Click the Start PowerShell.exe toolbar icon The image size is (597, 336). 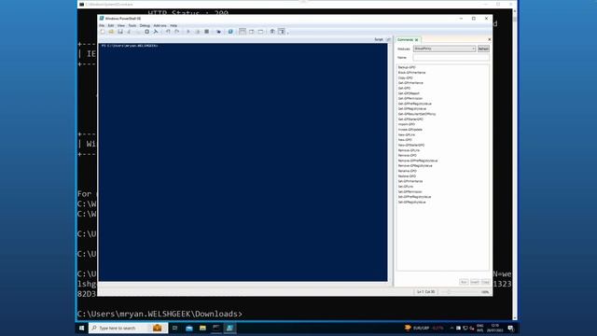coord(230,32)
